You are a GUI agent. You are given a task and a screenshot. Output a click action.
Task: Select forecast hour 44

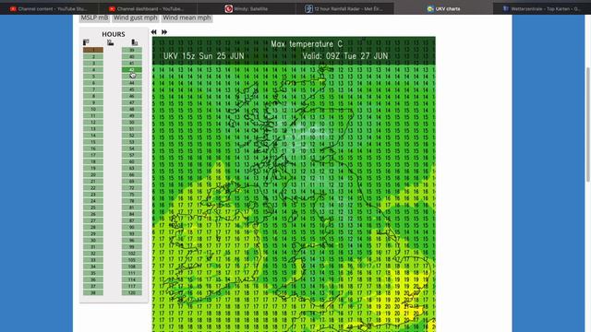[x=132, y=83]
